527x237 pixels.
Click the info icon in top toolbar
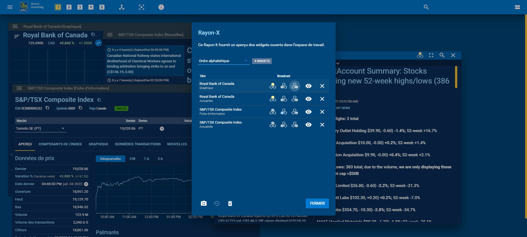coord(161,7)
